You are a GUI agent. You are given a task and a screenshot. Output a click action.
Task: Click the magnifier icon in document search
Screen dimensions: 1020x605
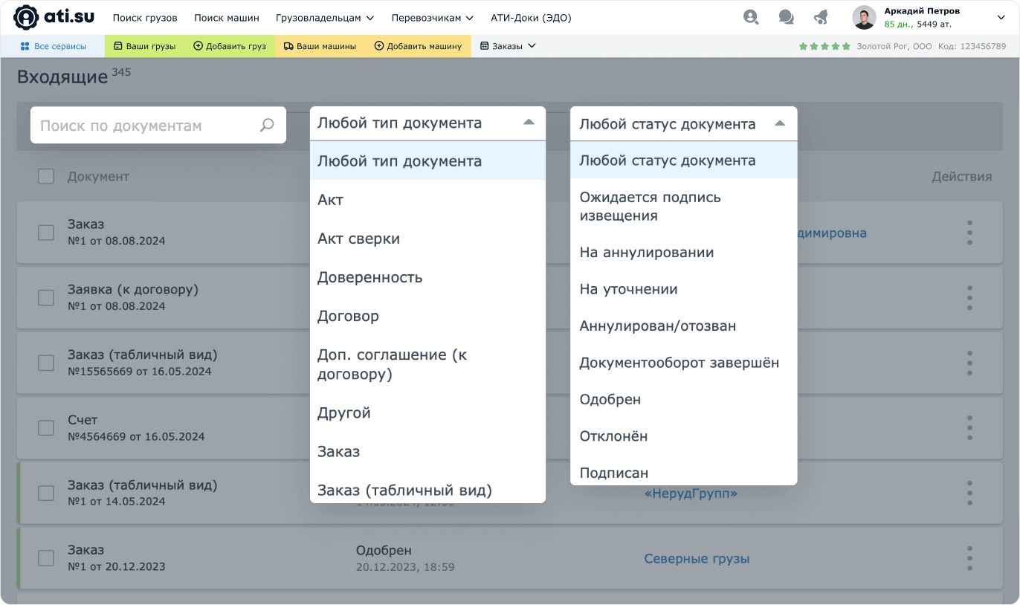tap(267, 126)
